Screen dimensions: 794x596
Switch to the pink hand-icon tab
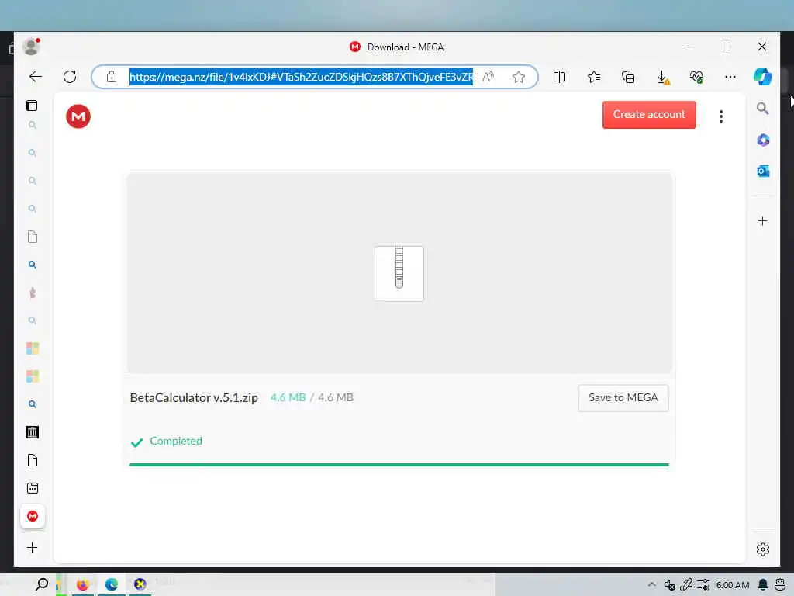pyautogui.click(x=33, y=293)
